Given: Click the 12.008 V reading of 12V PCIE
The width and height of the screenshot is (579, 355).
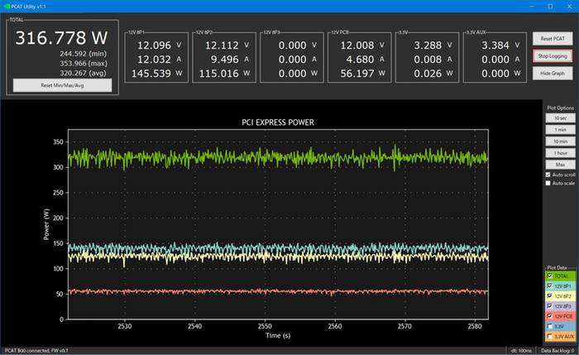Looking at the screenshot, I should (362, 46).
